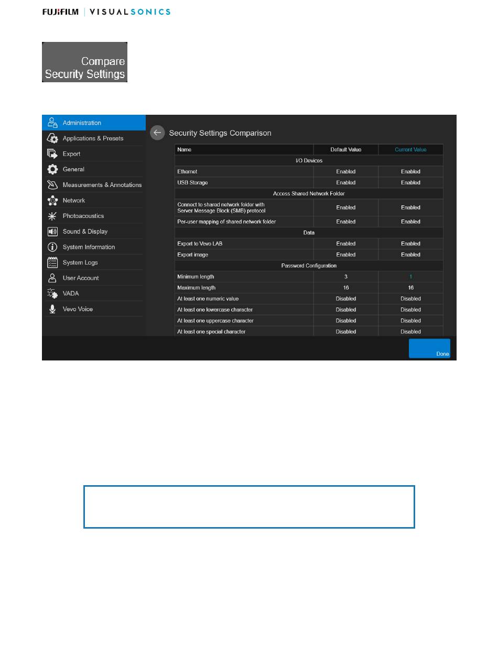Click the Applications & Presets gear icon
The image size is (498, 657).
pyautogui.click(x=52, y=138)
